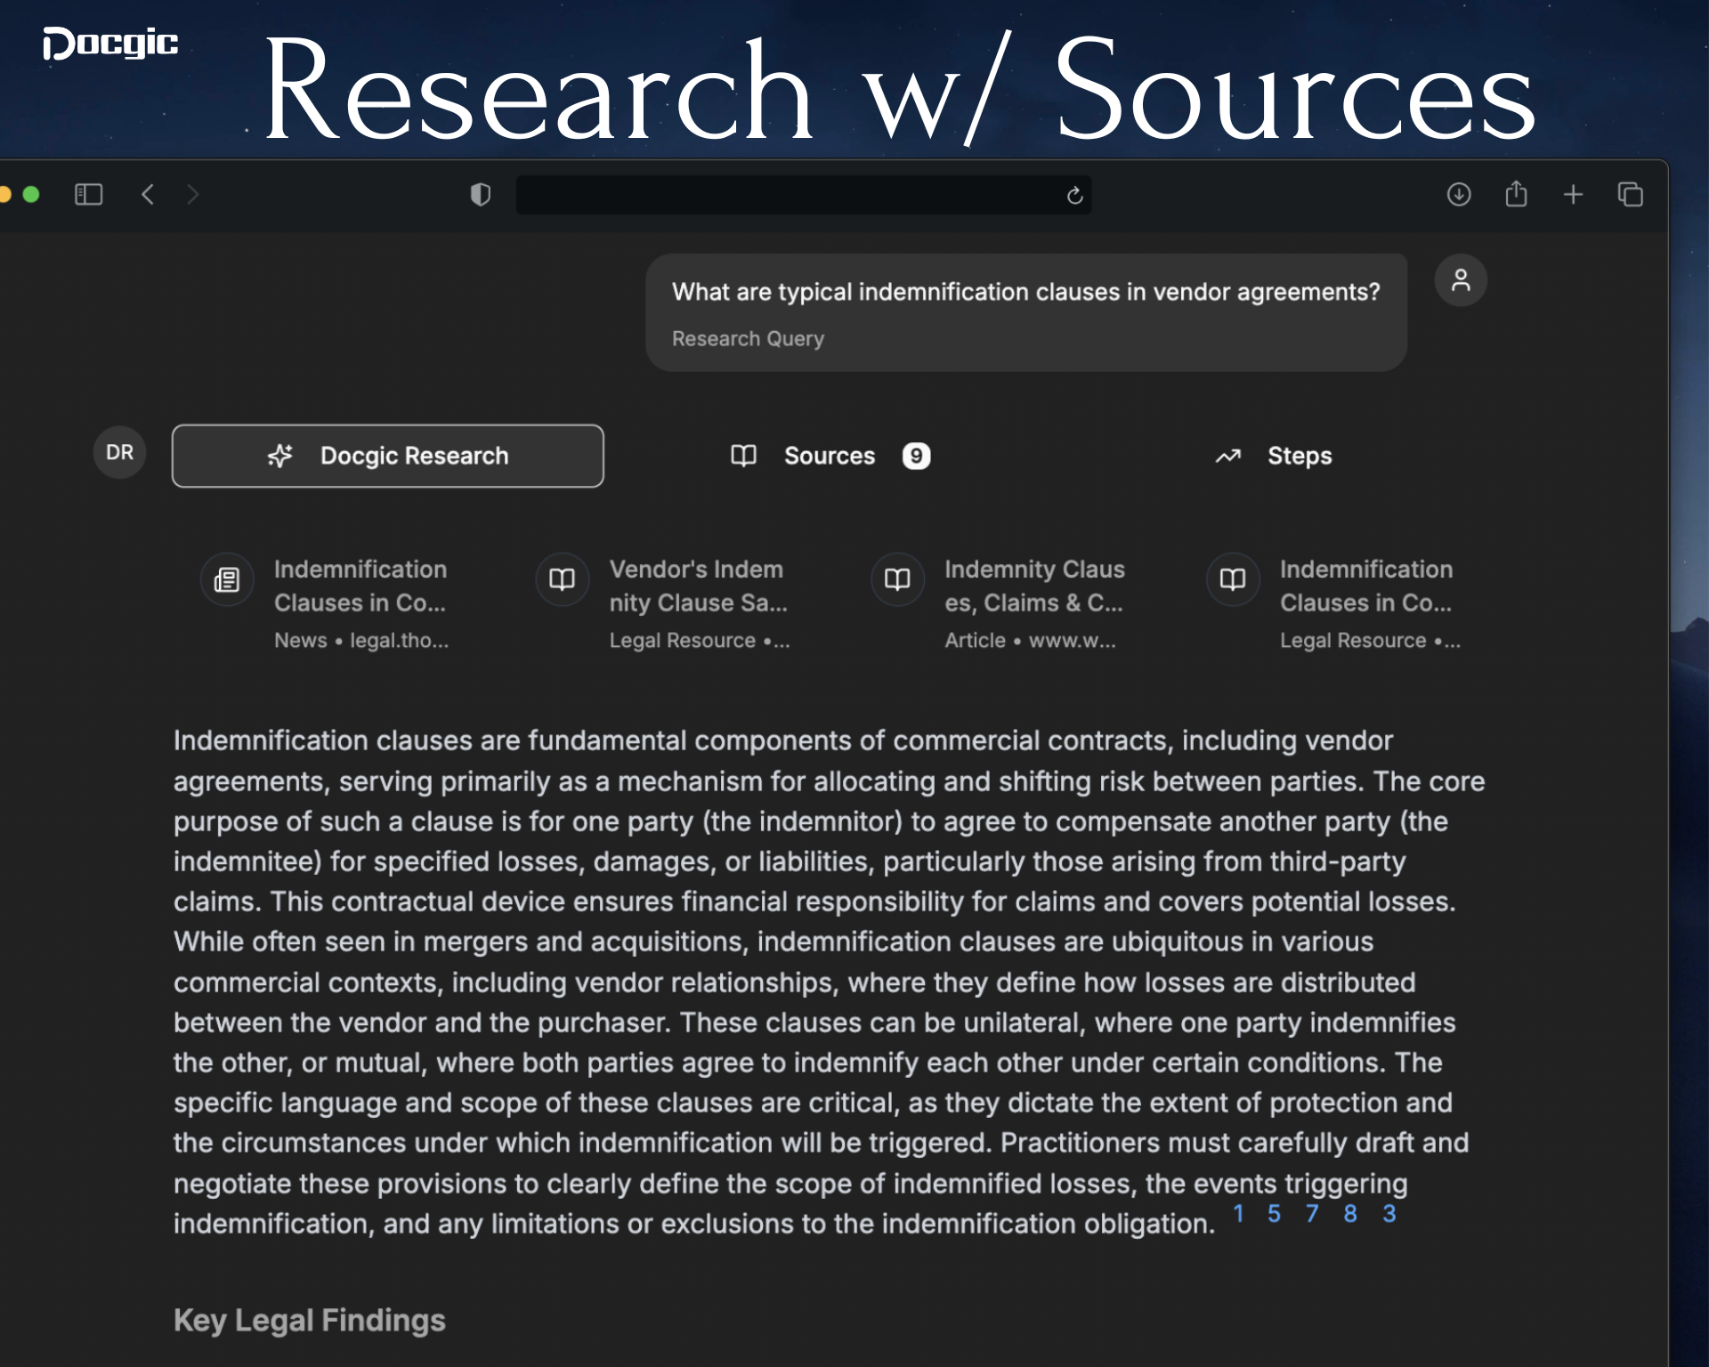
Task: Reload page with refresh icon
Action: [x=1074, y=195]
